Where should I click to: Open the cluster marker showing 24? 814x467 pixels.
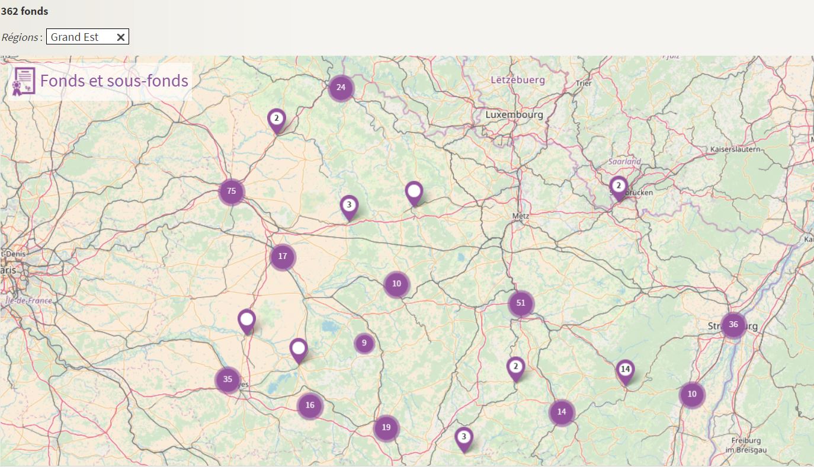pos(341,88)
